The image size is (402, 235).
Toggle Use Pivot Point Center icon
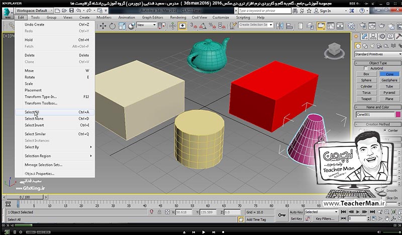pos(162,26)
